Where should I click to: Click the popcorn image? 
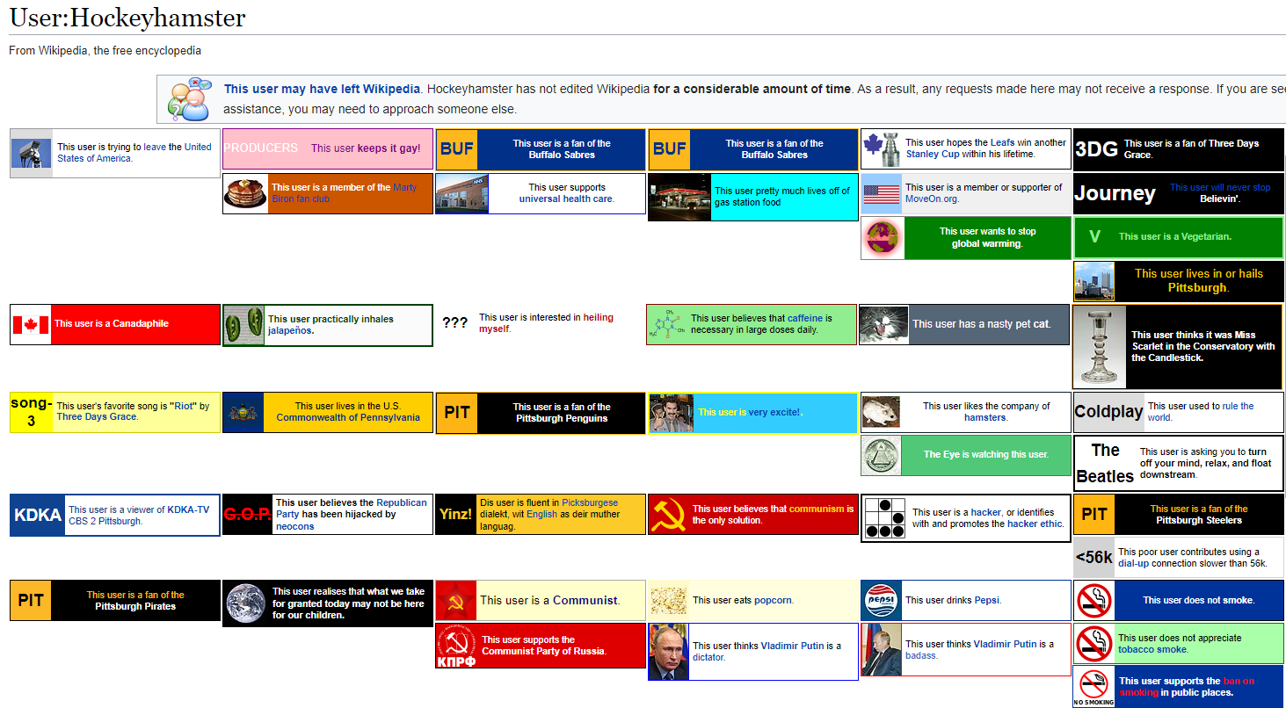point(669,600)
